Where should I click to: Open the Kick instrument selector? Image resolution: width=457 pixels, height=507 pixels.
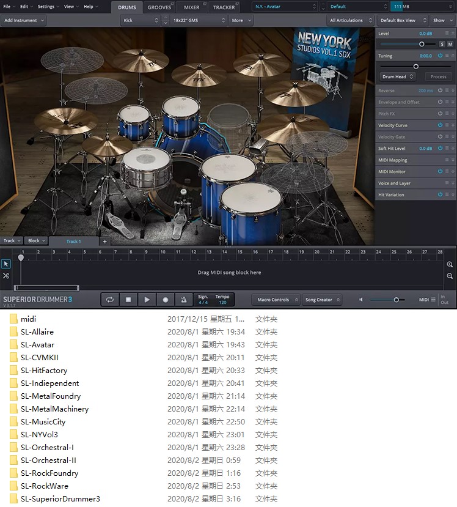pyautogui.click(x=141, y=20)
